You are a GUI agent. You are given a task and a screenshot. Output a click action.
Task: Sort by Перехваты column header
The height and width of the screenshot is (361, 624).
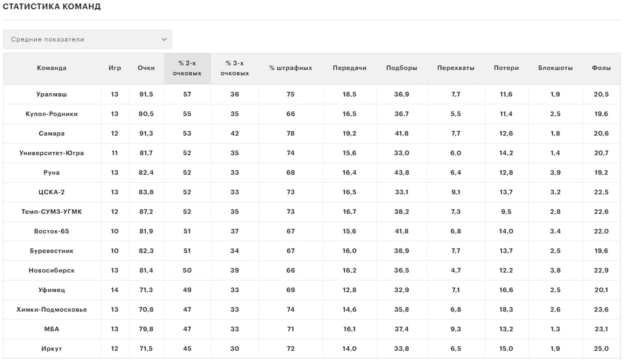[x=456, y=68]
